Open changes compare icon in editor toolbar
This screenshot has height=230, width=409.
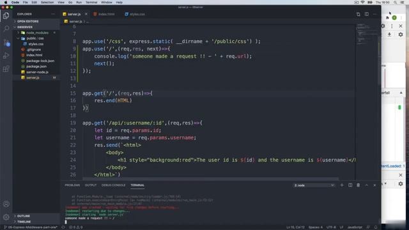click(x=358, y=14)
